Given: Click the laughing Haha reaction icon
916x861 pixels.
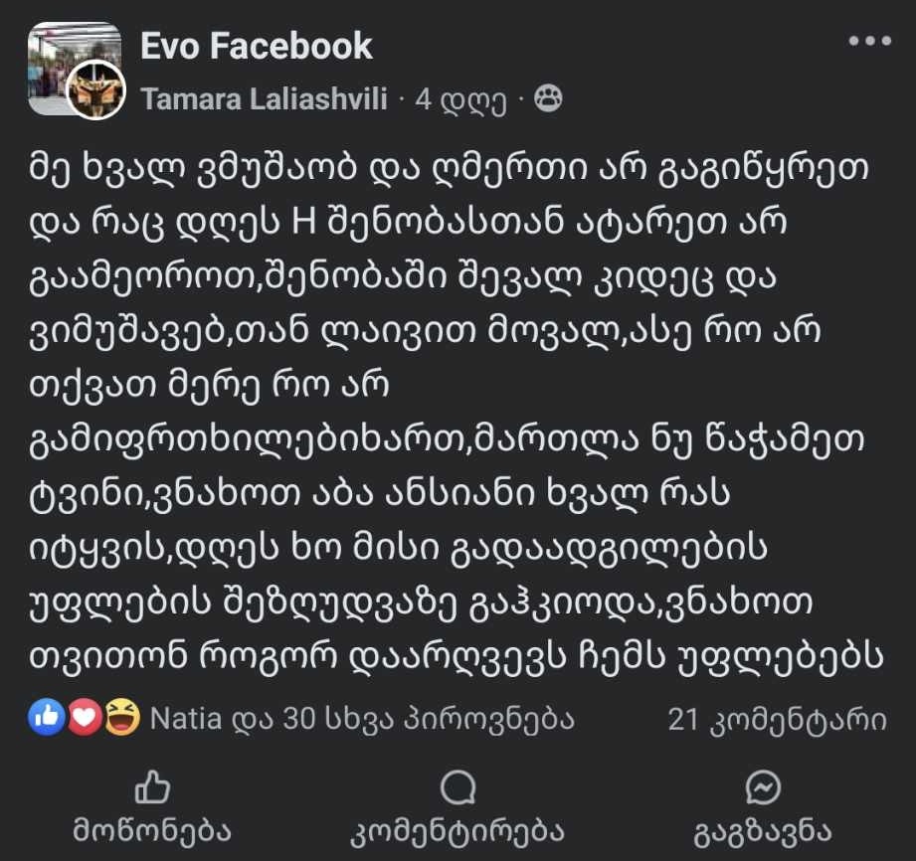Looking at the screenshot, I should 120,718.
